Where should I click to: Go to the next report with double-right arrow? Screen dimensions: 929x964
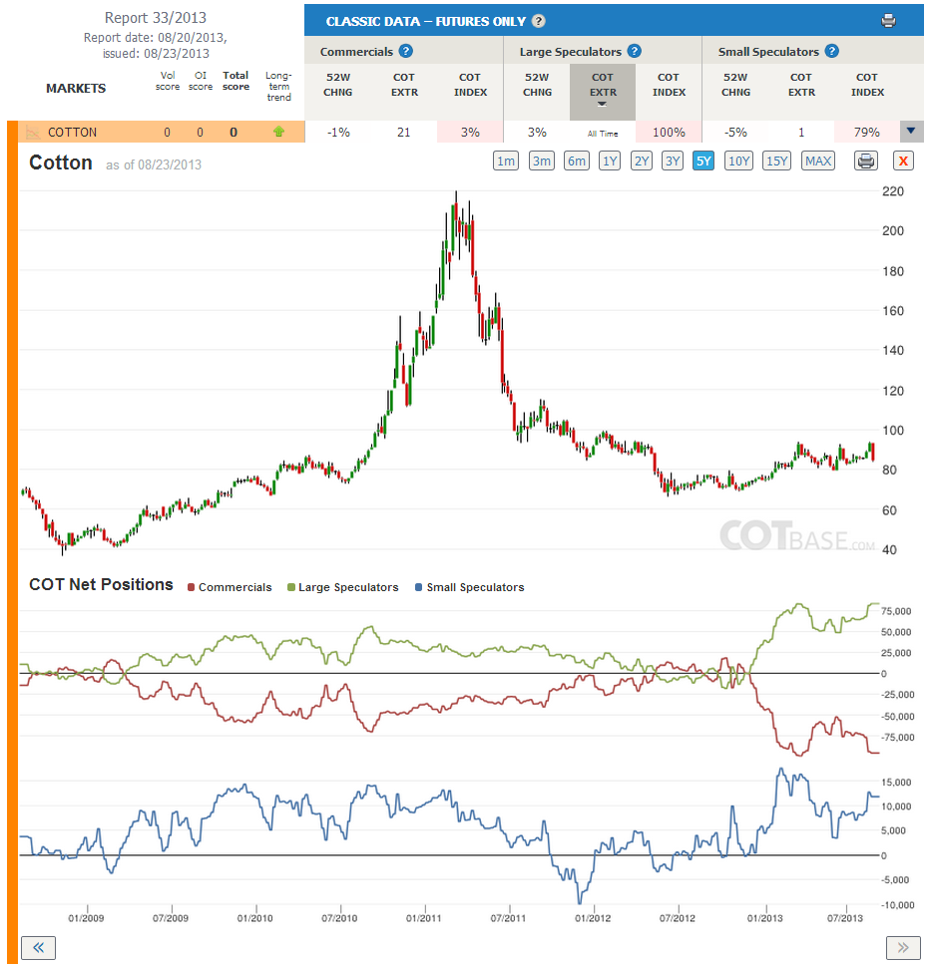(x=902, y=947)
